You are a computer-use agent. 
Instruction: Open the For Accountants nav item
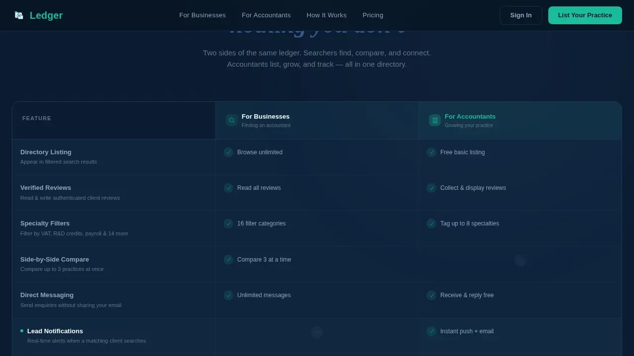tap(266, 15)
